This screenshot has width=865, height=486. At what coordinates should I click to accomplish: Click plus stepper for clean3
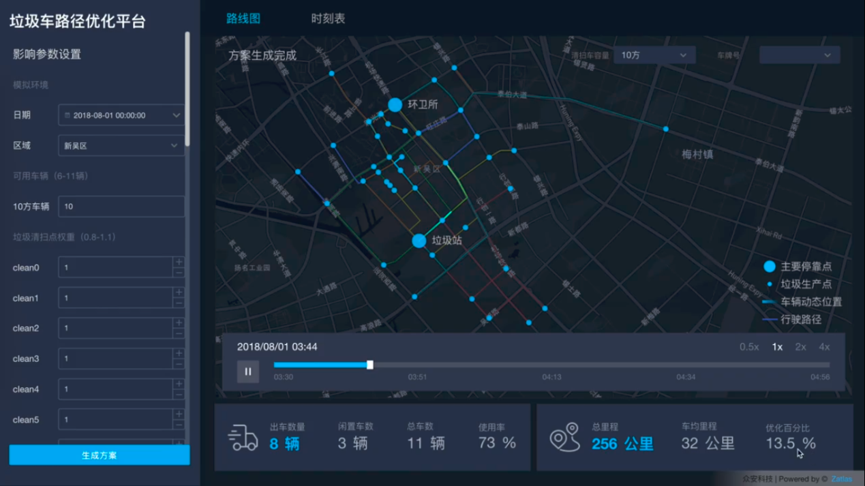[x=179, y=353]
